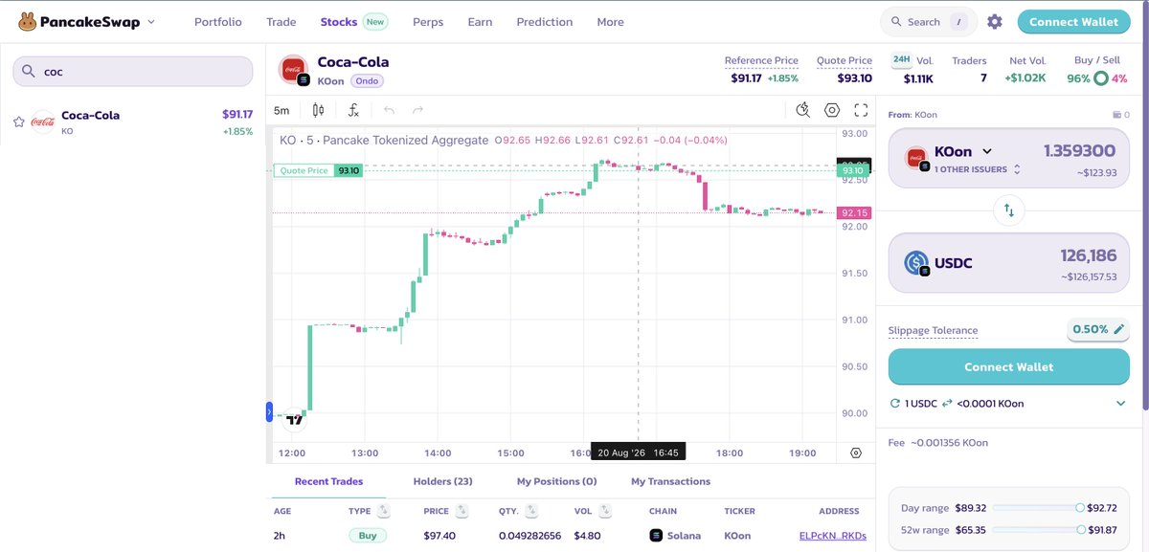Image resolution: width=1149 pixels, height=552 pixels.
Task: Click the header Connect Wallet button
Action: (1073, 21)
